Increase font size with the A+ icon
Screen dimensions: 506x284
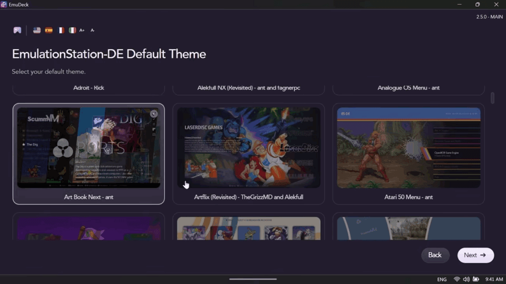(x=82, y=30)
